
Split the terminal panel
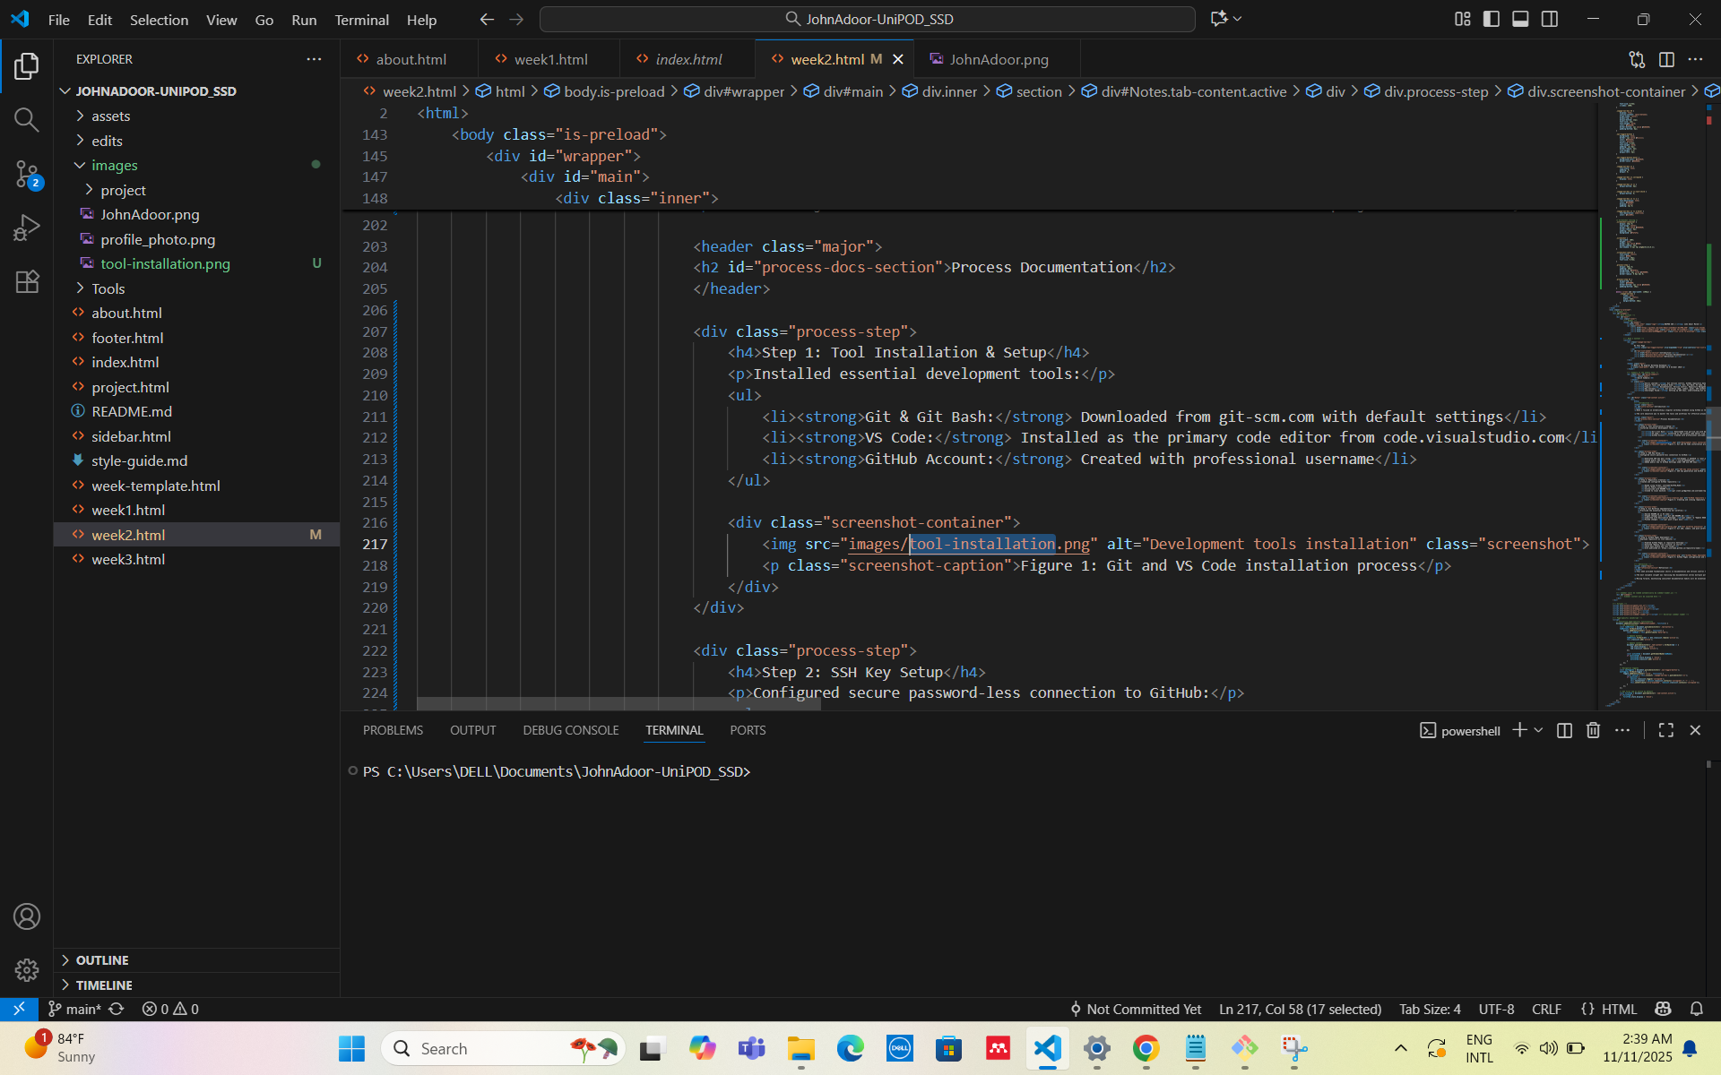point(1564,730)
